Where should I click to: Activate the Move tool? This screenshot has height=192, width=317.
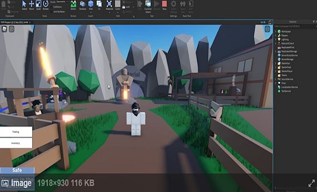click(x=32, y=5)
